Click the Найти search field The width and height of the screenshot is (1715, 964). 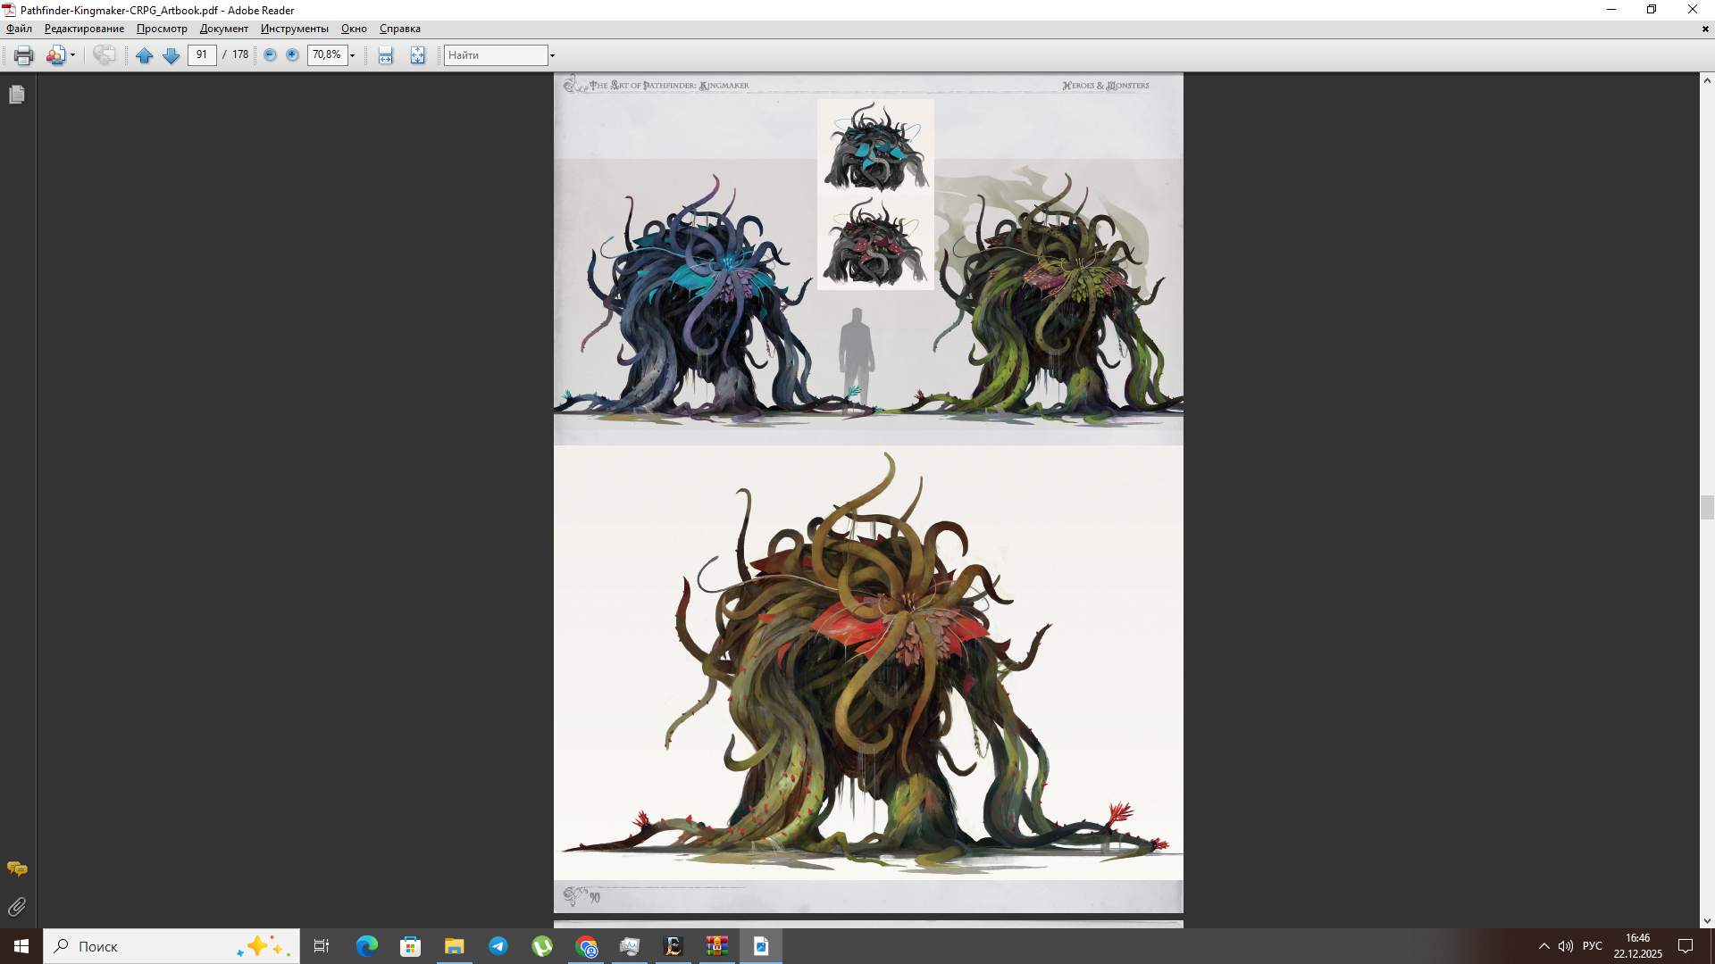click(496, 55)
